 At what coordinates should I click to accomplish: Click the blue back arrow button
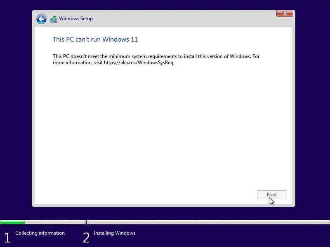tap(41, 19)
